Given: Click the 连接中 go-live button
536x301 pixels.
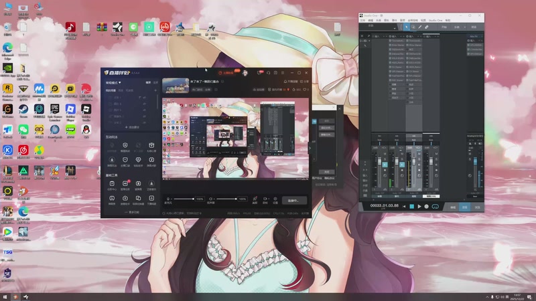Looking at the screenshot, I should click(294, 201).
